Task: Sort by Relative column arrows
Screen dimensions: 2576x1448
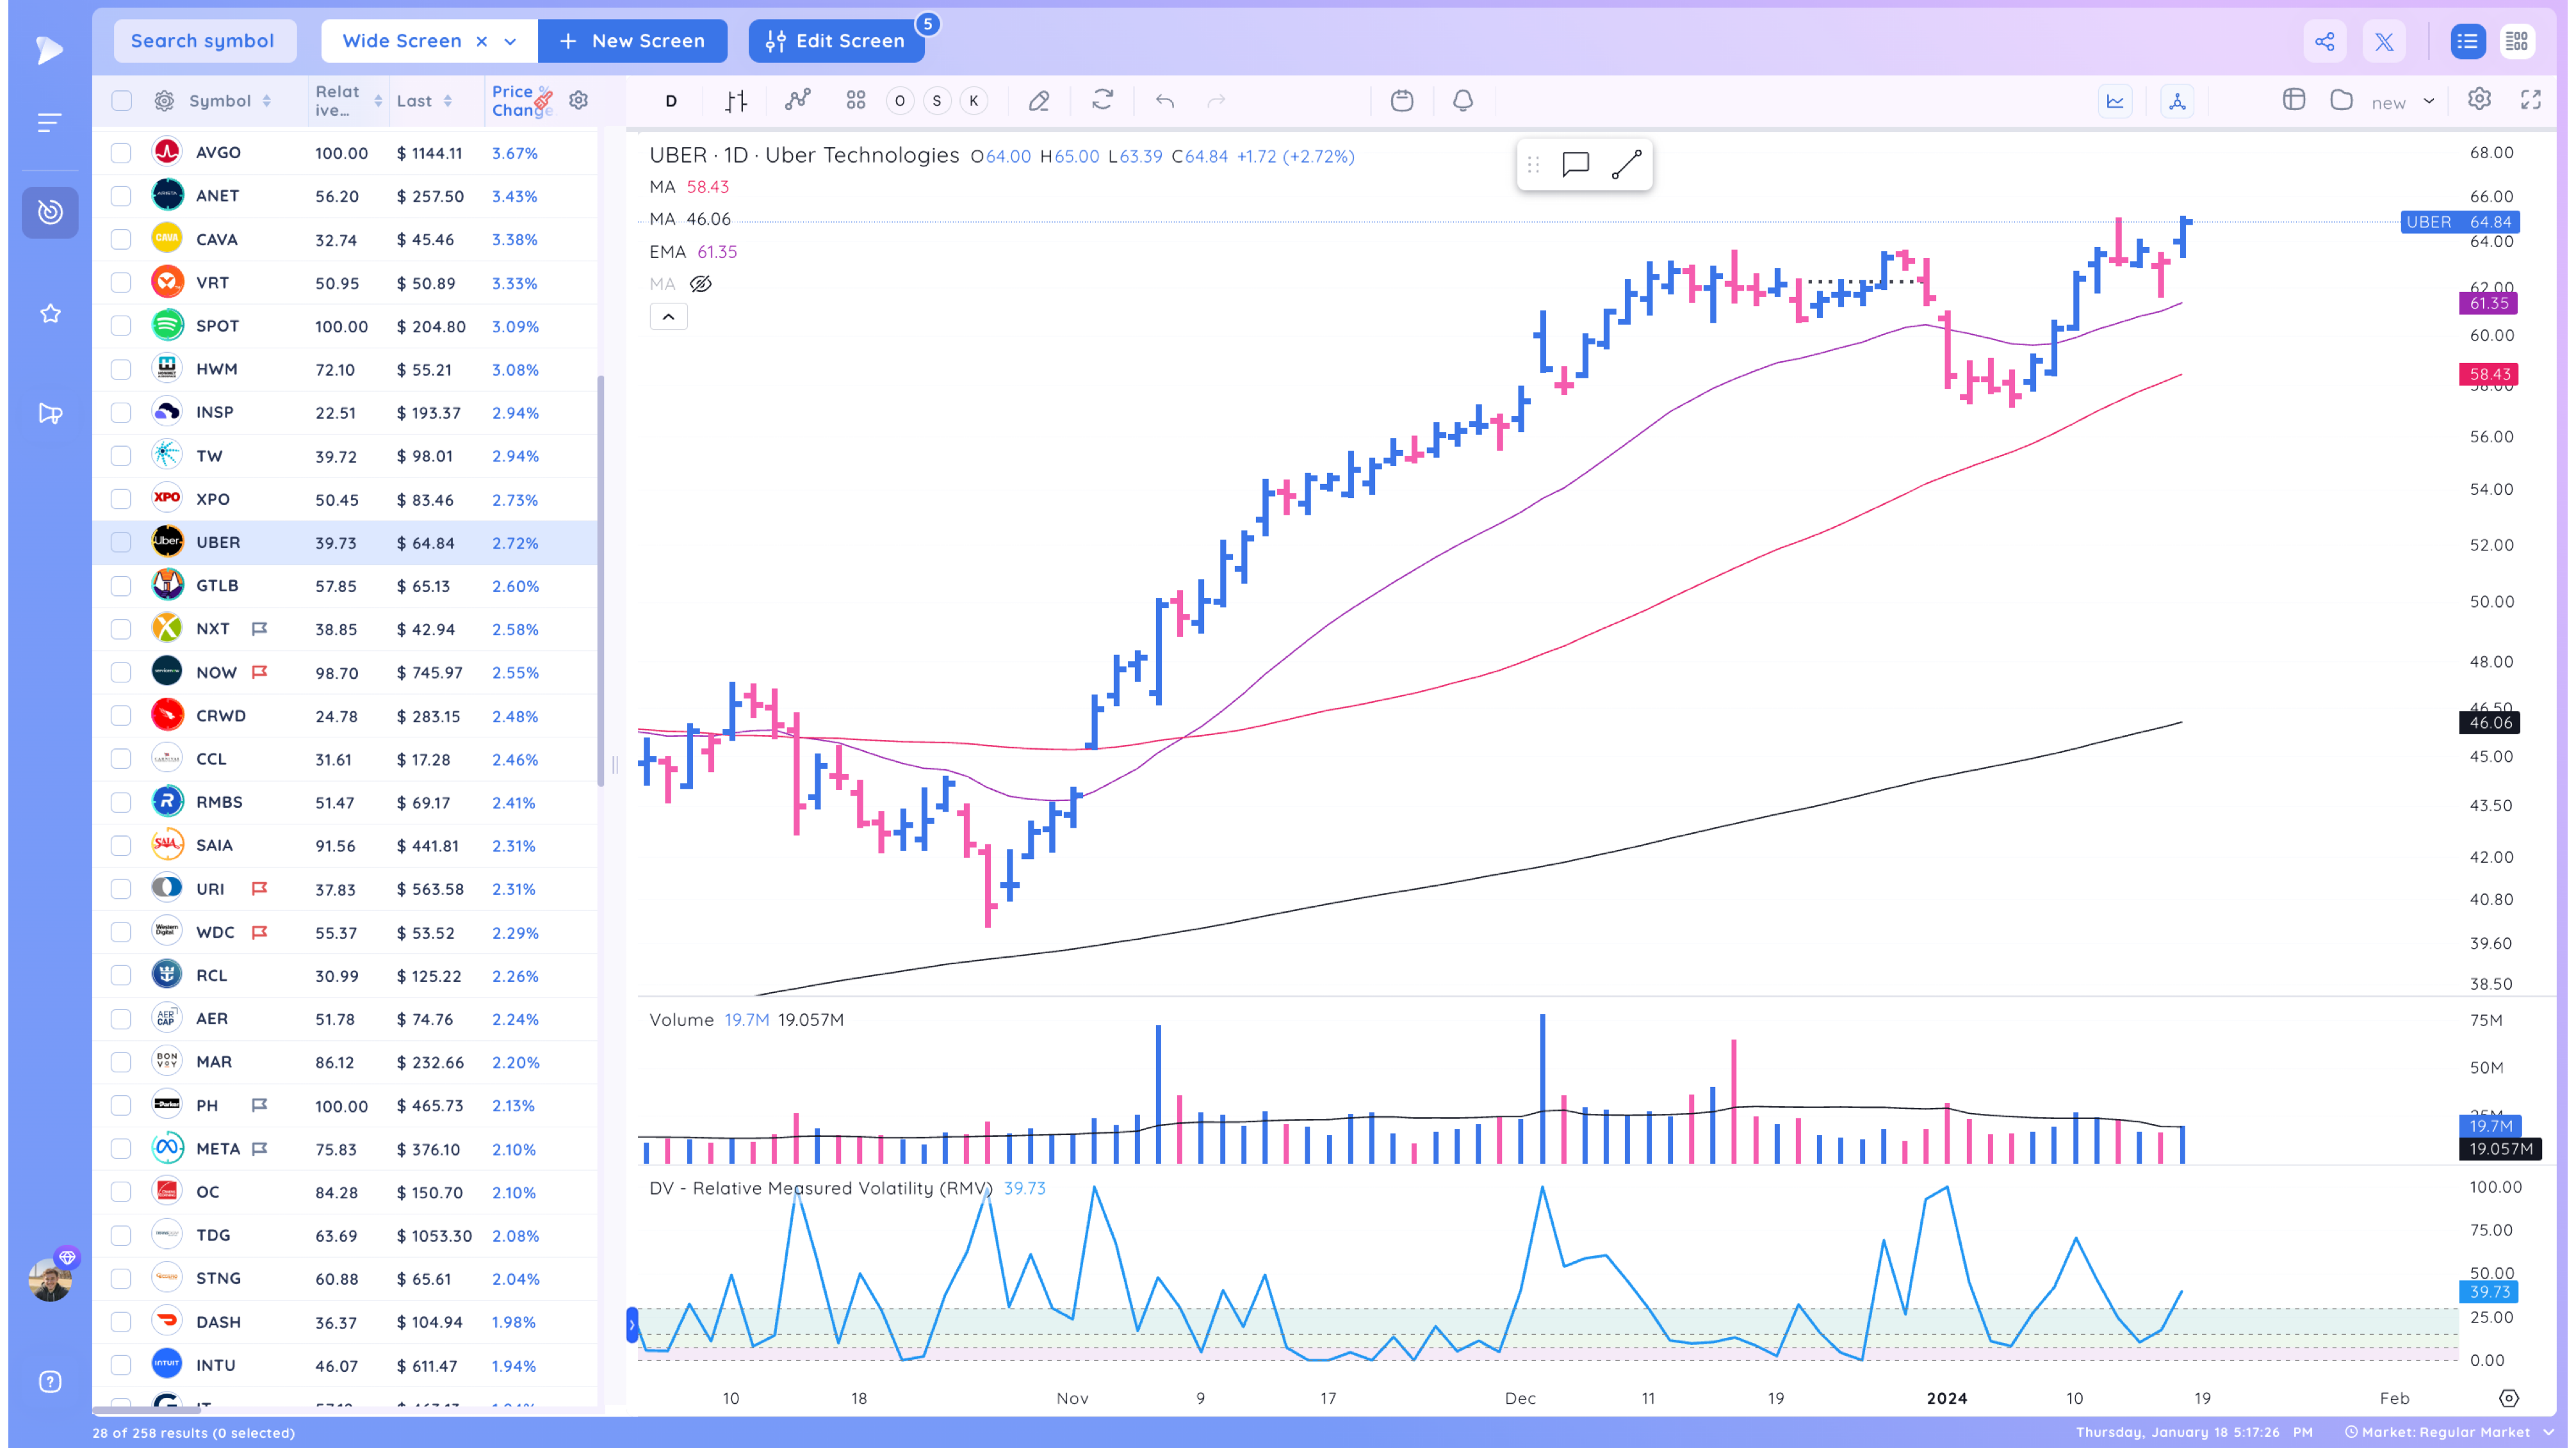Action: click(378, 101)
